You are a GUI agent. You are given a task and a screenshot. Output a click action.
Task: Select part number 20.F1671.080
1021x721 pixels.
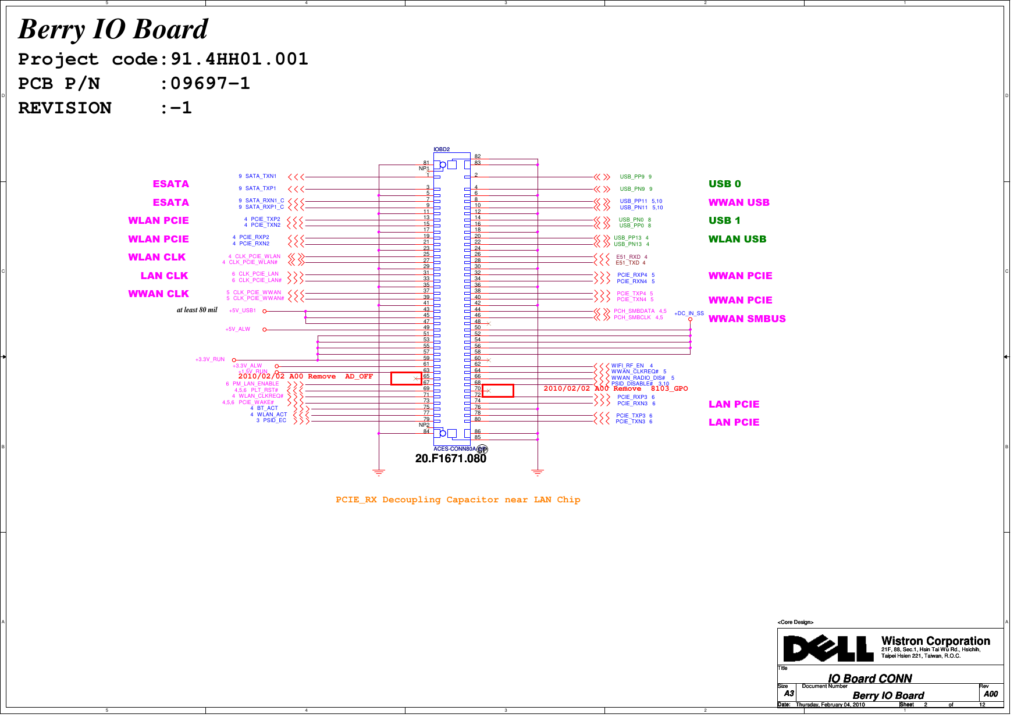click(x=451, y=458)
